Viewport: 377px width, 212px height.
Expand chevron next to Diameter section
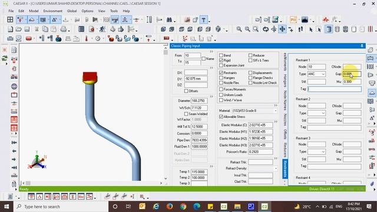coord(211,97)
